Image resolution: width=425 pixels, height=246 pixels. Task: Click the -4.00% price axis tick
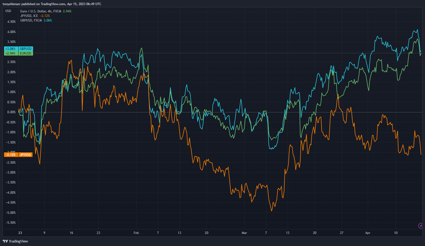(11, 193)
